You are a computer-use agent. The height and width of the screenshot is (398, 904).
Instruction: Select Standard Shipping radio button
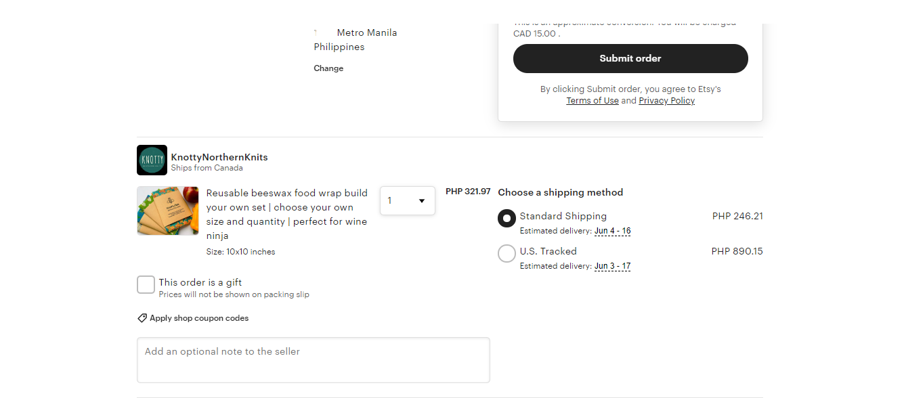coord(507,219)
